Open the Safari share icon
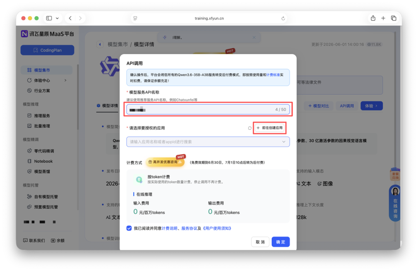Image resolution: width=418 pixels, height=271 pixels. [373, 18]
